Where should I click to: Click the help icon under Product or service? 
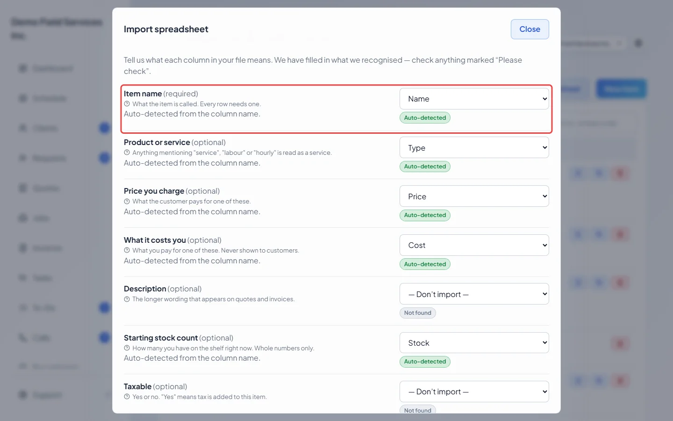(x=127, y=152)
